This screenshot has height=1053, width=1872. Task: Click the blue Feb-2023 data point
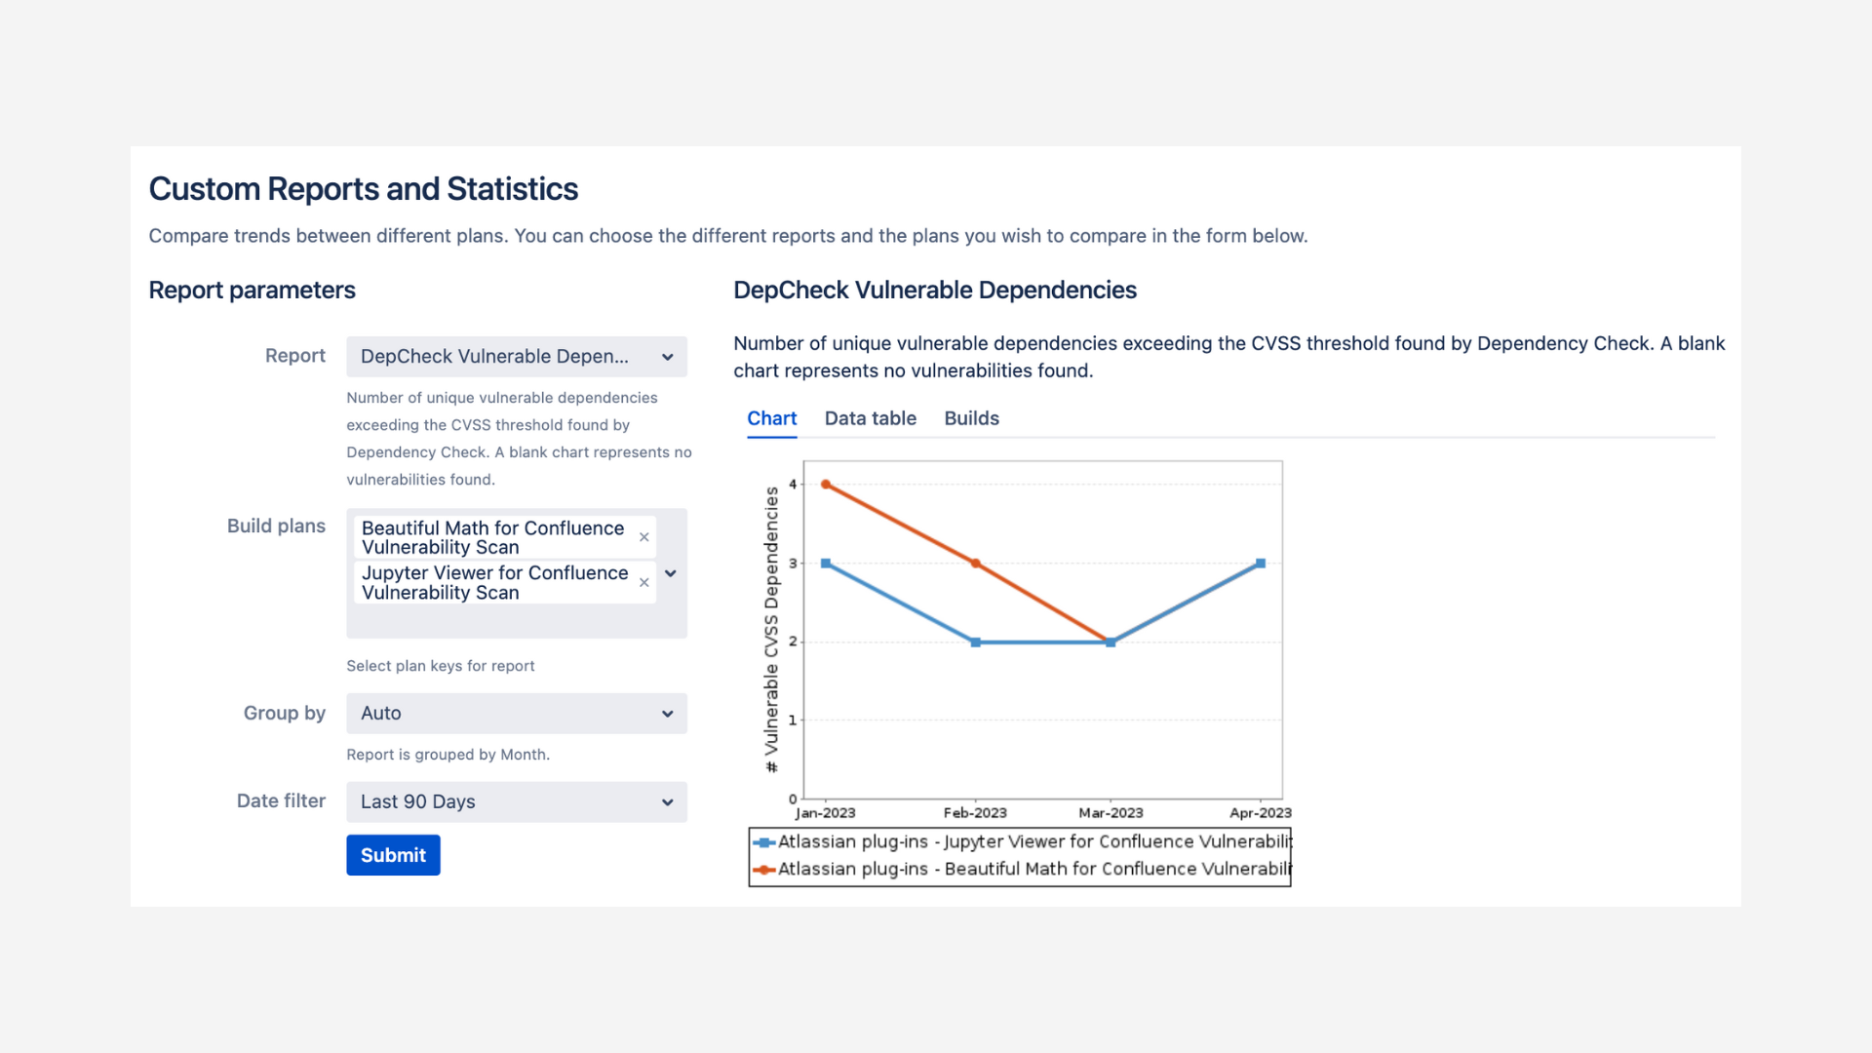point(975,643)
